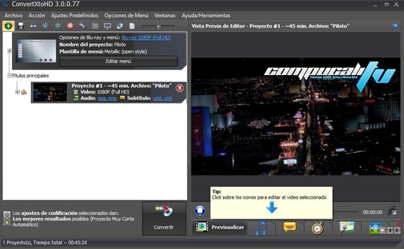Screen dimensions: 404x249
Task: Collapse the Títulos principales tree node
Action: (x=9, y=76)
